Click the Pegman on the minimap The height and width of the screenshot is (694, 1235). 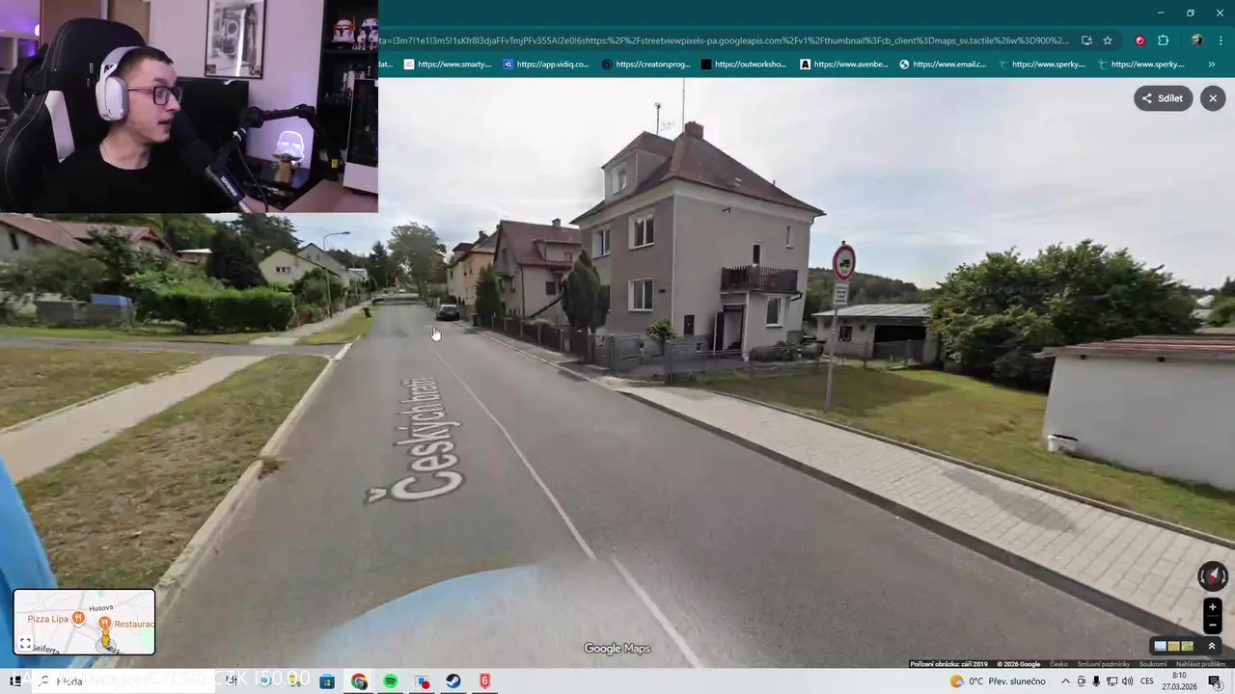point(106,640)
